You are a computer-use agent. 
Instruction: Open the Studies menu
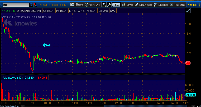click(x=161, y=5)
